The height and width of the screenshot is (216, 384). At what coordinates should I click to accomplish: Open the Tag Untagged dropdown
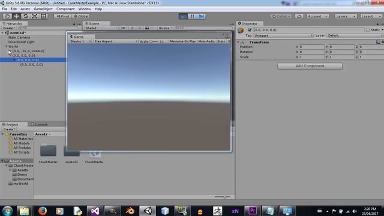(x=283, y=35)
